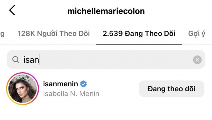Unfollow Isabella via Đang theo dõi
The height and width of the screenshot is (120, 212).
[x=171, y=89]
